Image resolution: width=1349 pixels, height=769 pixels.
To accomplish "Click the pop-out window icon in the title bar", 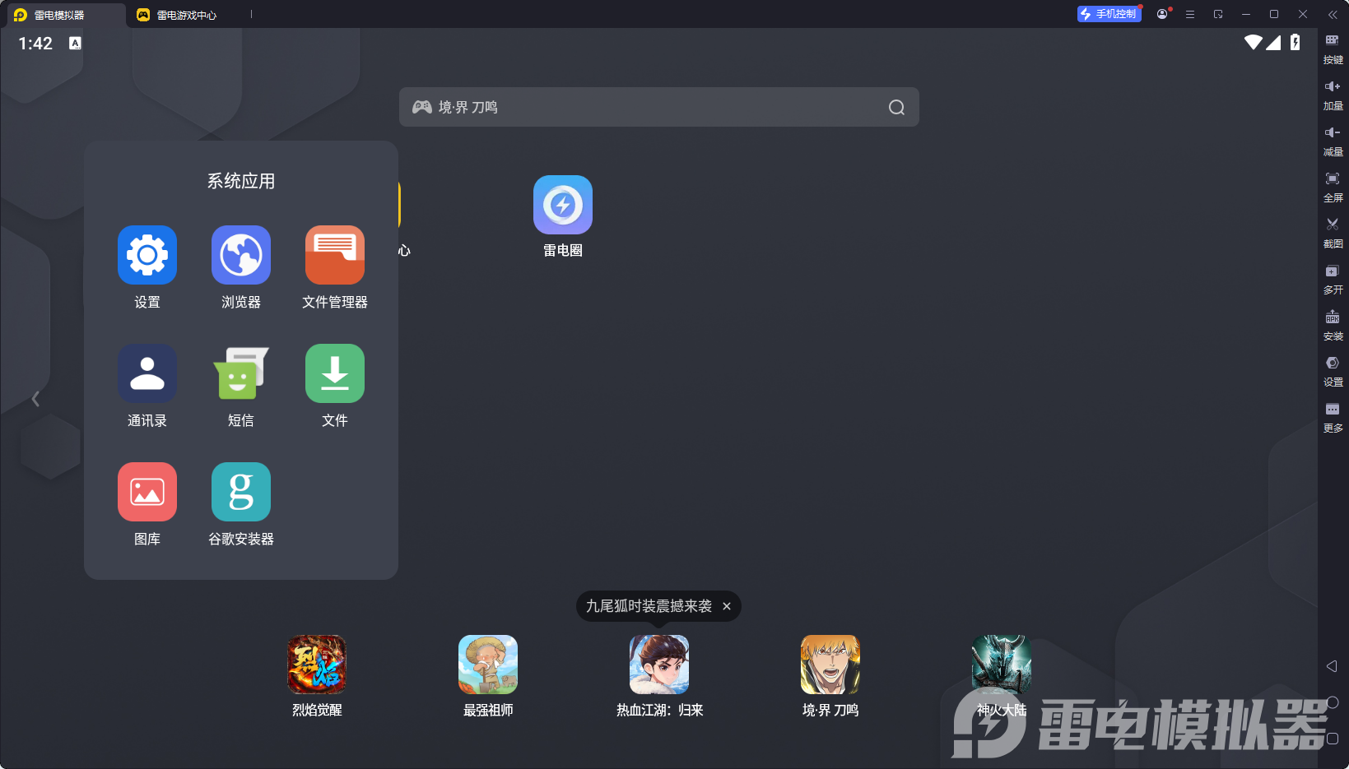I will [x=1218, y=14].
